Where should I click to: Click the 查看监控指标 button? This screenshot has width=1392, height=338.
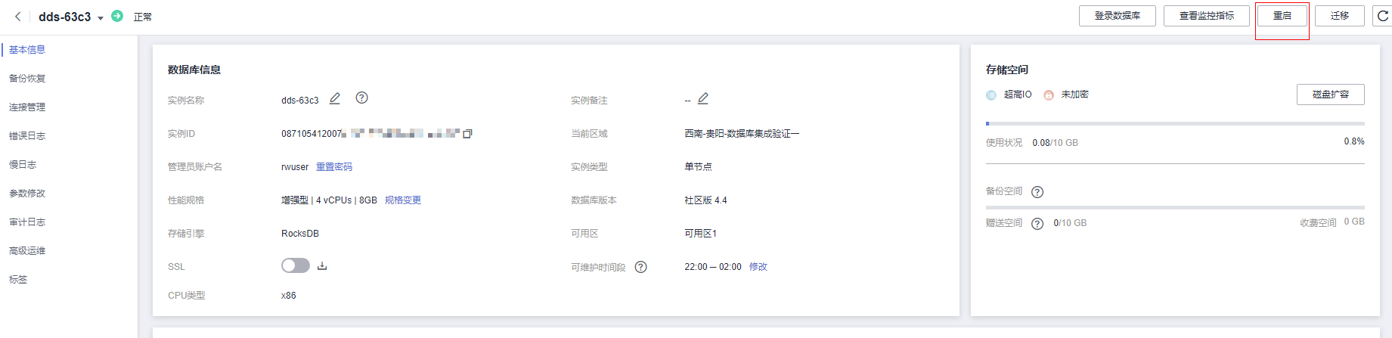click(1206, 16)
